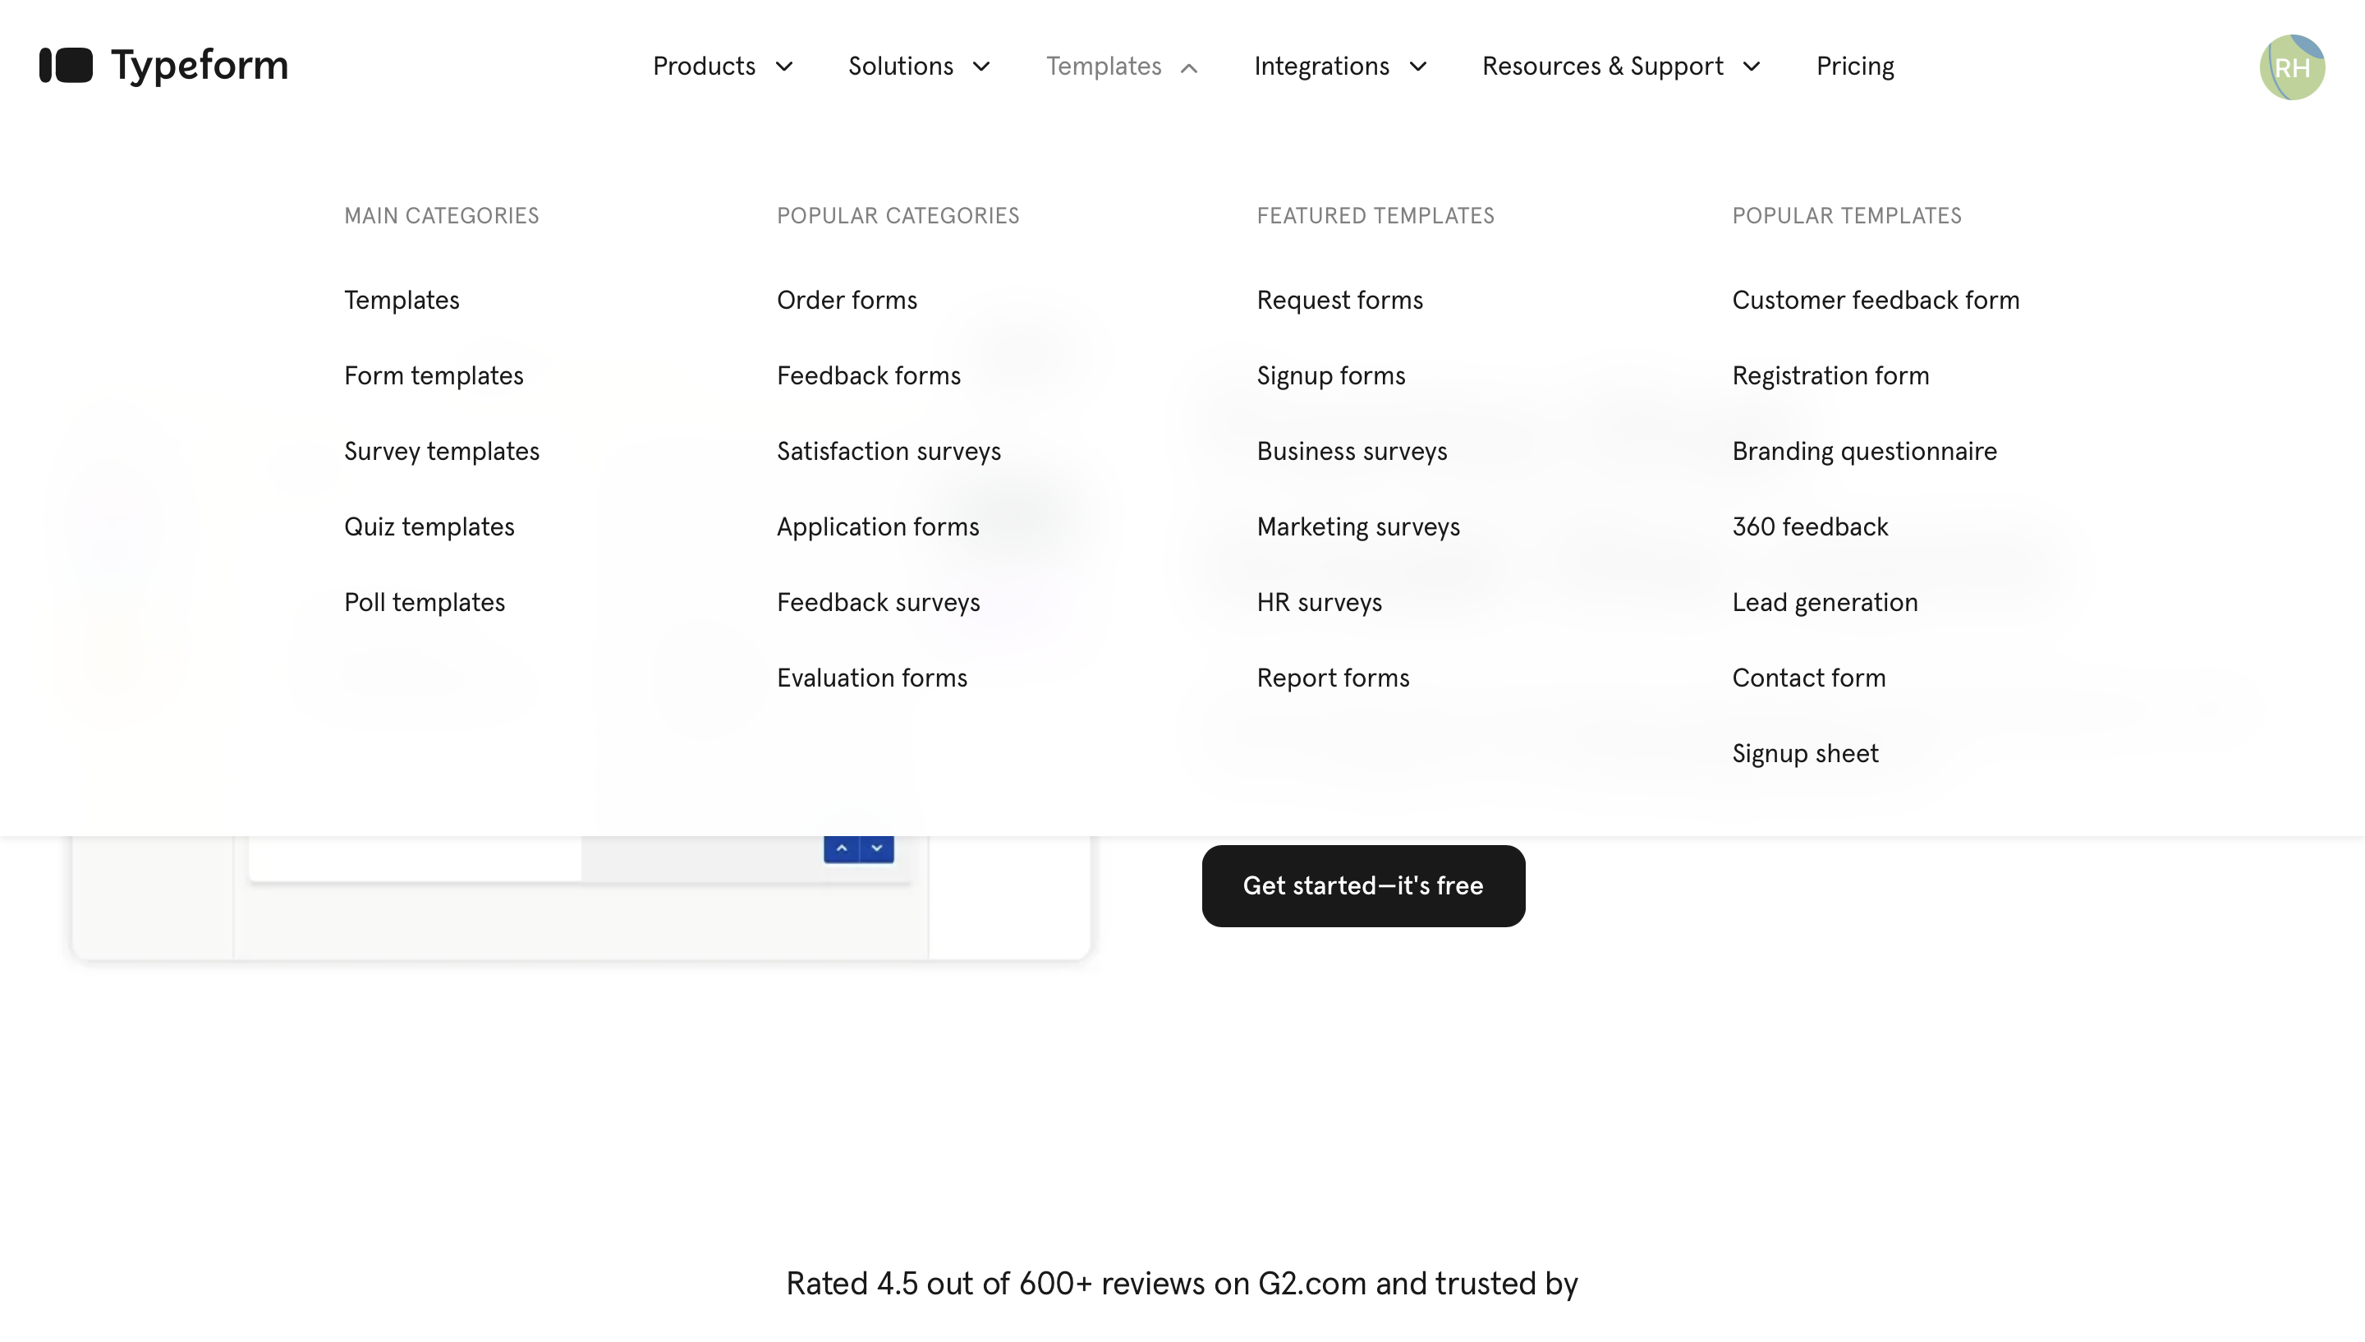Click the blue down arrow in form preview
Viewport: 2365px width, 1342px height.
coord(877,848)
